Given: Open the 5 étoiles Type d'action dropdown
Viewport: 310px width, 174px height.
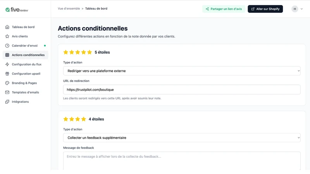Looking at the screenshot, I should point(182,71).
